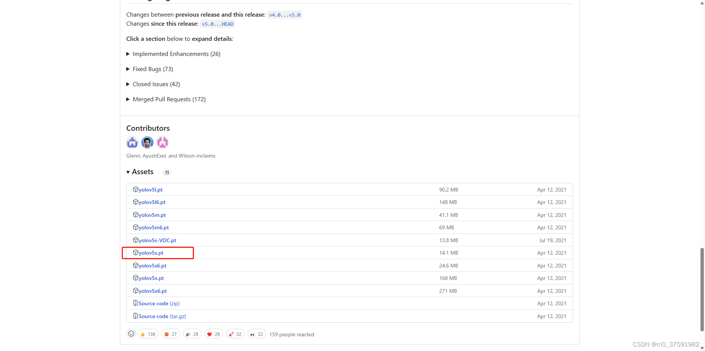Viewport: 705px width, 351px height.
Task: Click the 'Glenn, AyushExel, and Wilson-inclaims' names text
Action: (171, 156)
